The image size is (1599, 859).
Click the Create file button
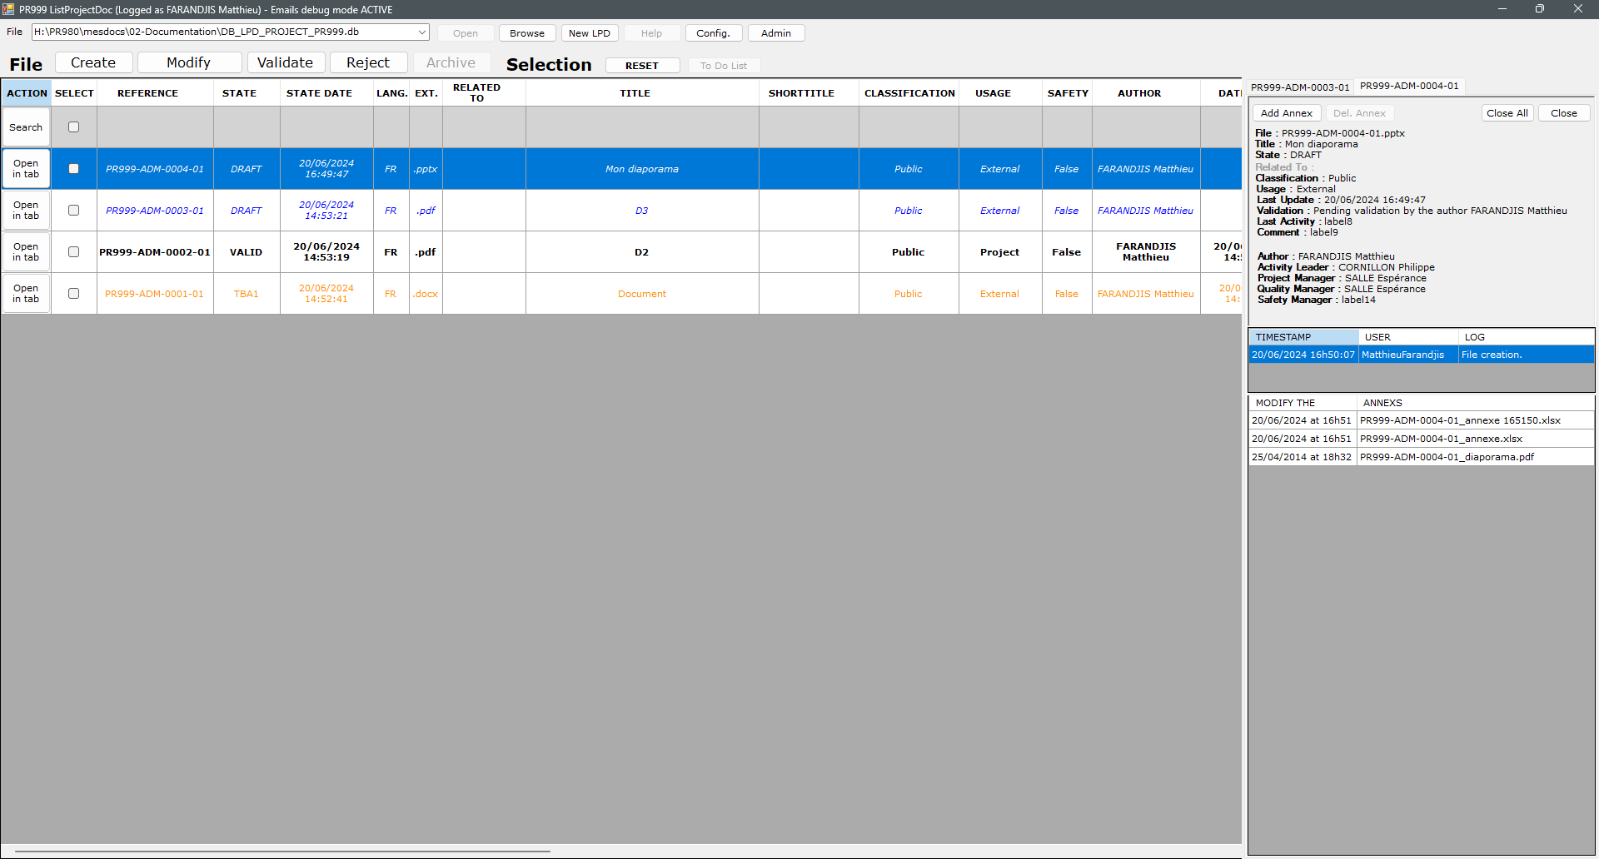[x=93, y=62]
